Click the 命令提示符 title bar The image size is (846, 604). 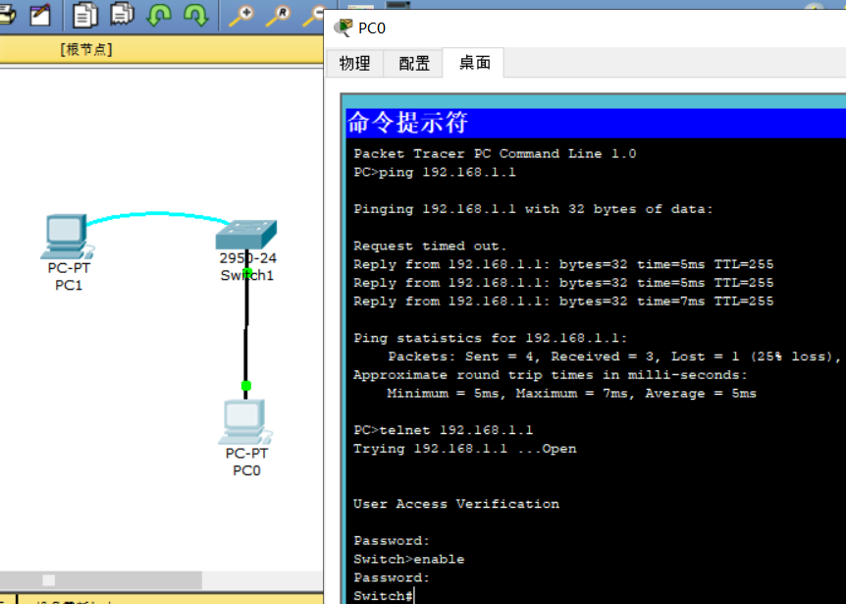[596, 123]
